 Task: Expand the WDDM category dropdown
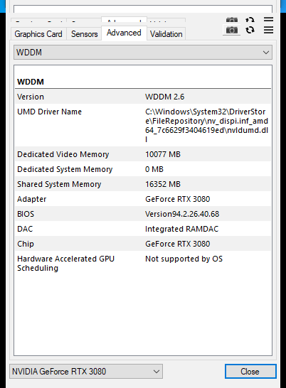(143, 52)
